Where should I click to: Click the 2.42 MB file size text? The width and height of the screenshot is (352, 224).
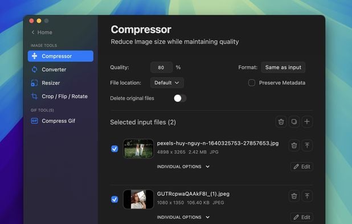tap(197, 152)
